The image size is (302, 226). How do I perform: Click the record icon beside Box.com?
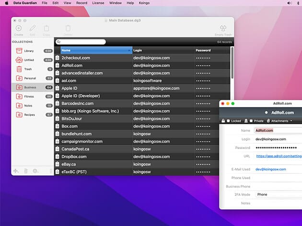click(x=58, y=126)
